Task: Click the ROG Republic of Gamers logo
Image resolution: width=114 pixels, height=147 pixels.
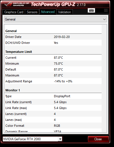Action: pyautogui.click(x=17, y=4)
